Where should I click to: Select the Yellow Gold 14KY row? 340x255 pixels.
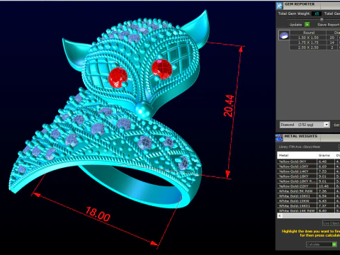click(x=309, y=171)
